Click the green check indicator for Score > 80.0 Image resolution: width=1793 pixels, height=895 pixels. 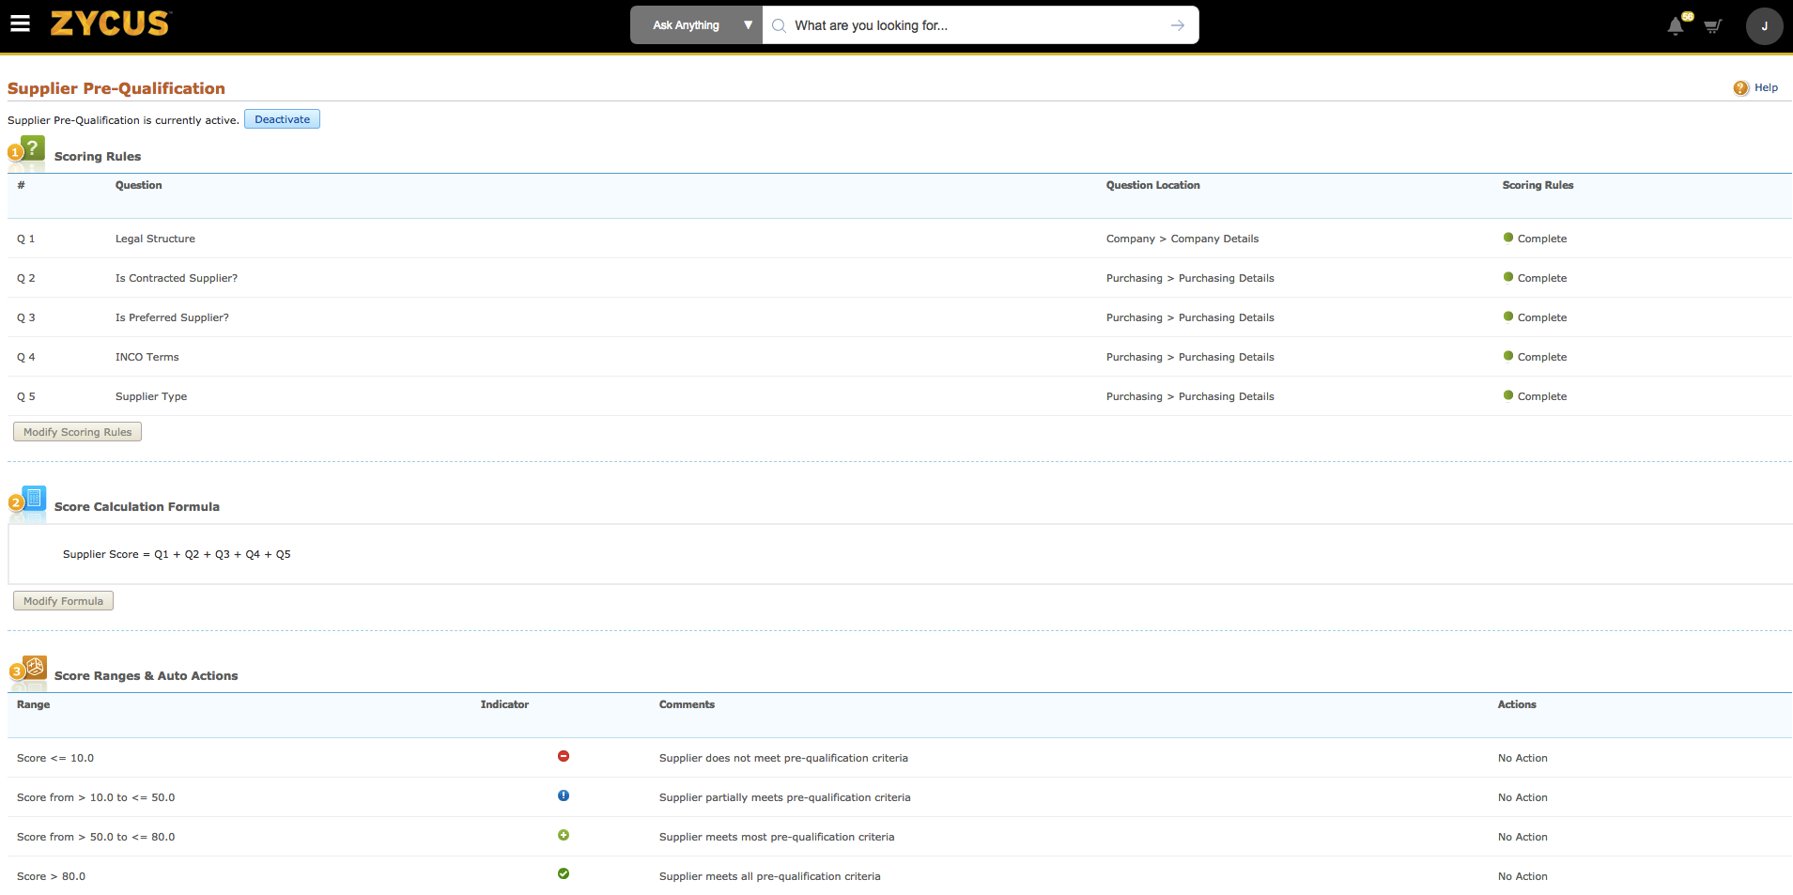point(563,874)
